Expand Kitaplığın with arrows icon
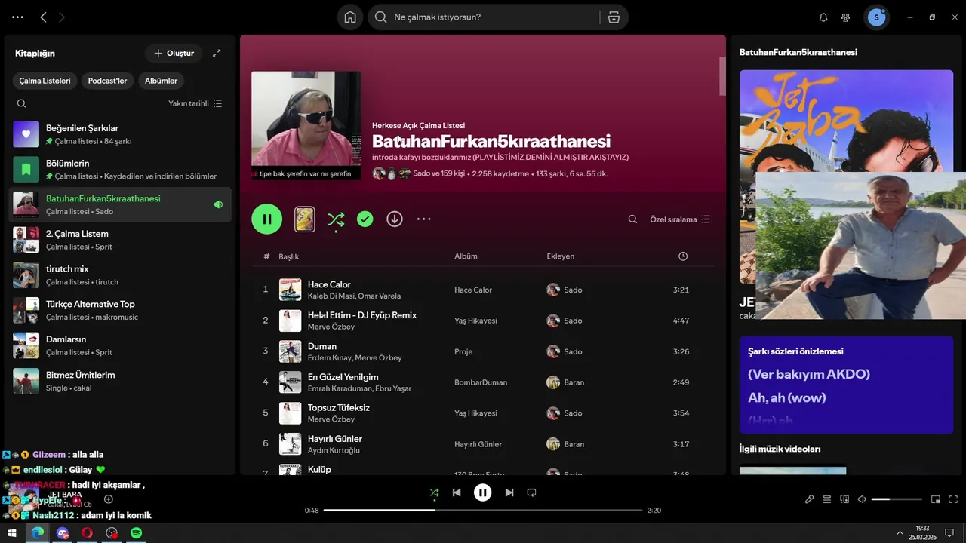Screen dimensions: 966x543 pos(217,53)
